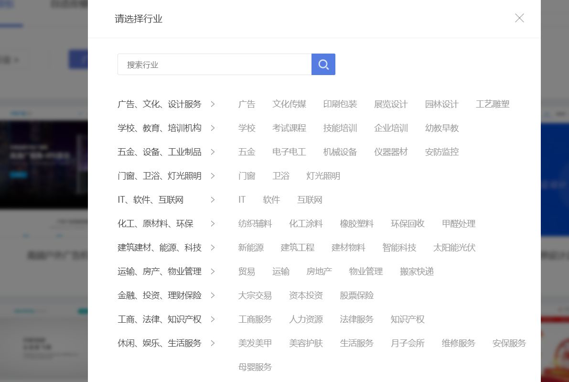The width and height of the screenshot is (569, 382).
Task: Select the 广告 industry
Action: coord(247,104)
